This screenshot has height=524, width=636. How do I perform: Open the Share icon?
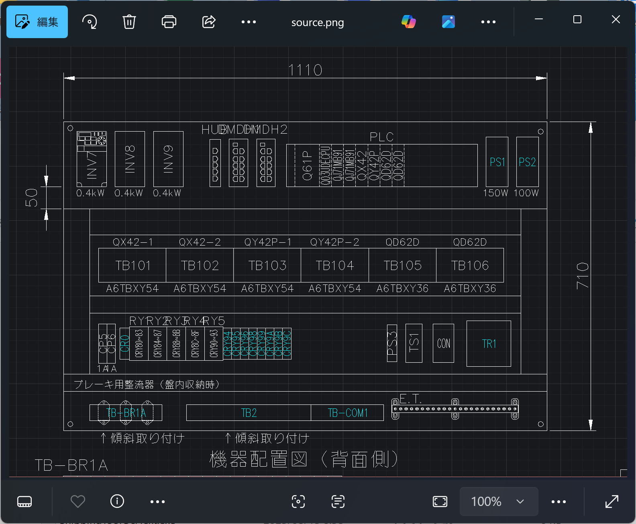click(209, 22)
